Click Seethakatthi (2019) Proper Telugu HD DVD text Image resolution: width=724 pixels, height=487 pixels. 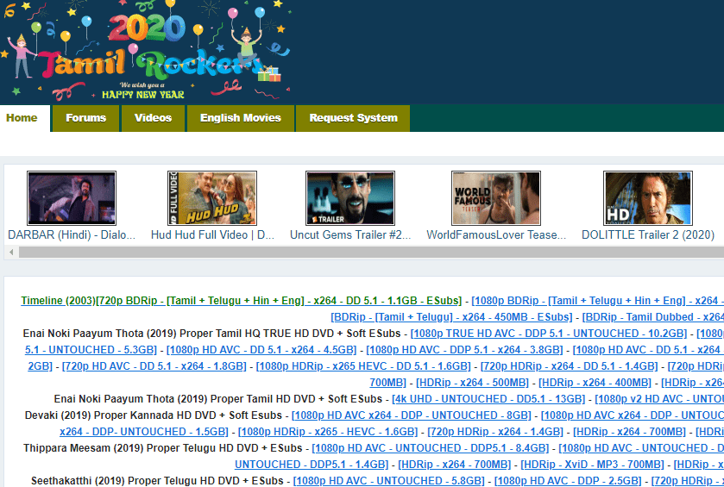click(157, 481)
